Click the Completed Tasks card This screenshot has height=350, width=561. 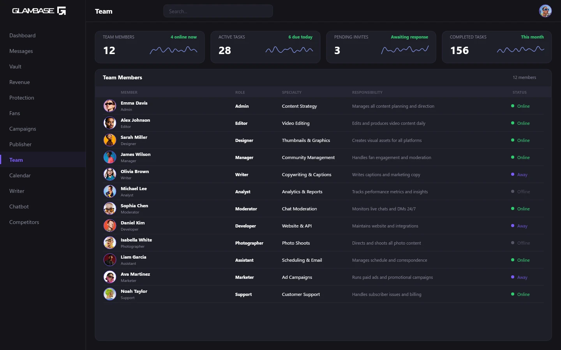click(496, 47)
